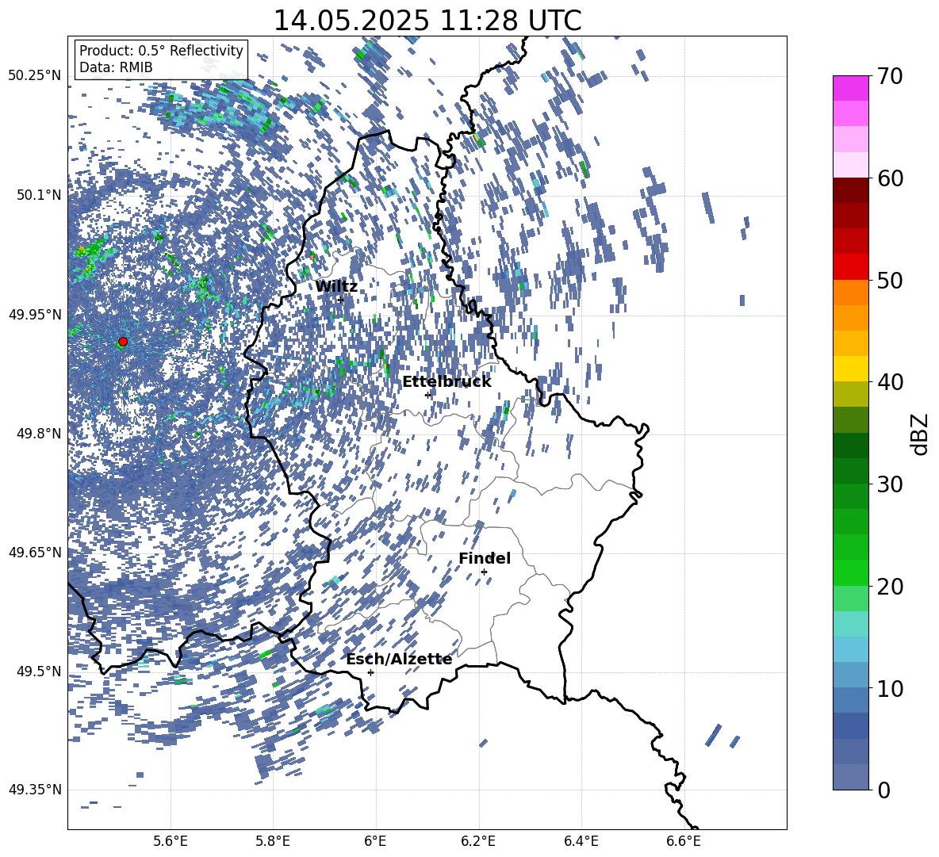Screen dimensions: 939x857
Task: Click the 49.95°N latitude label
Action: coord(35,314)
